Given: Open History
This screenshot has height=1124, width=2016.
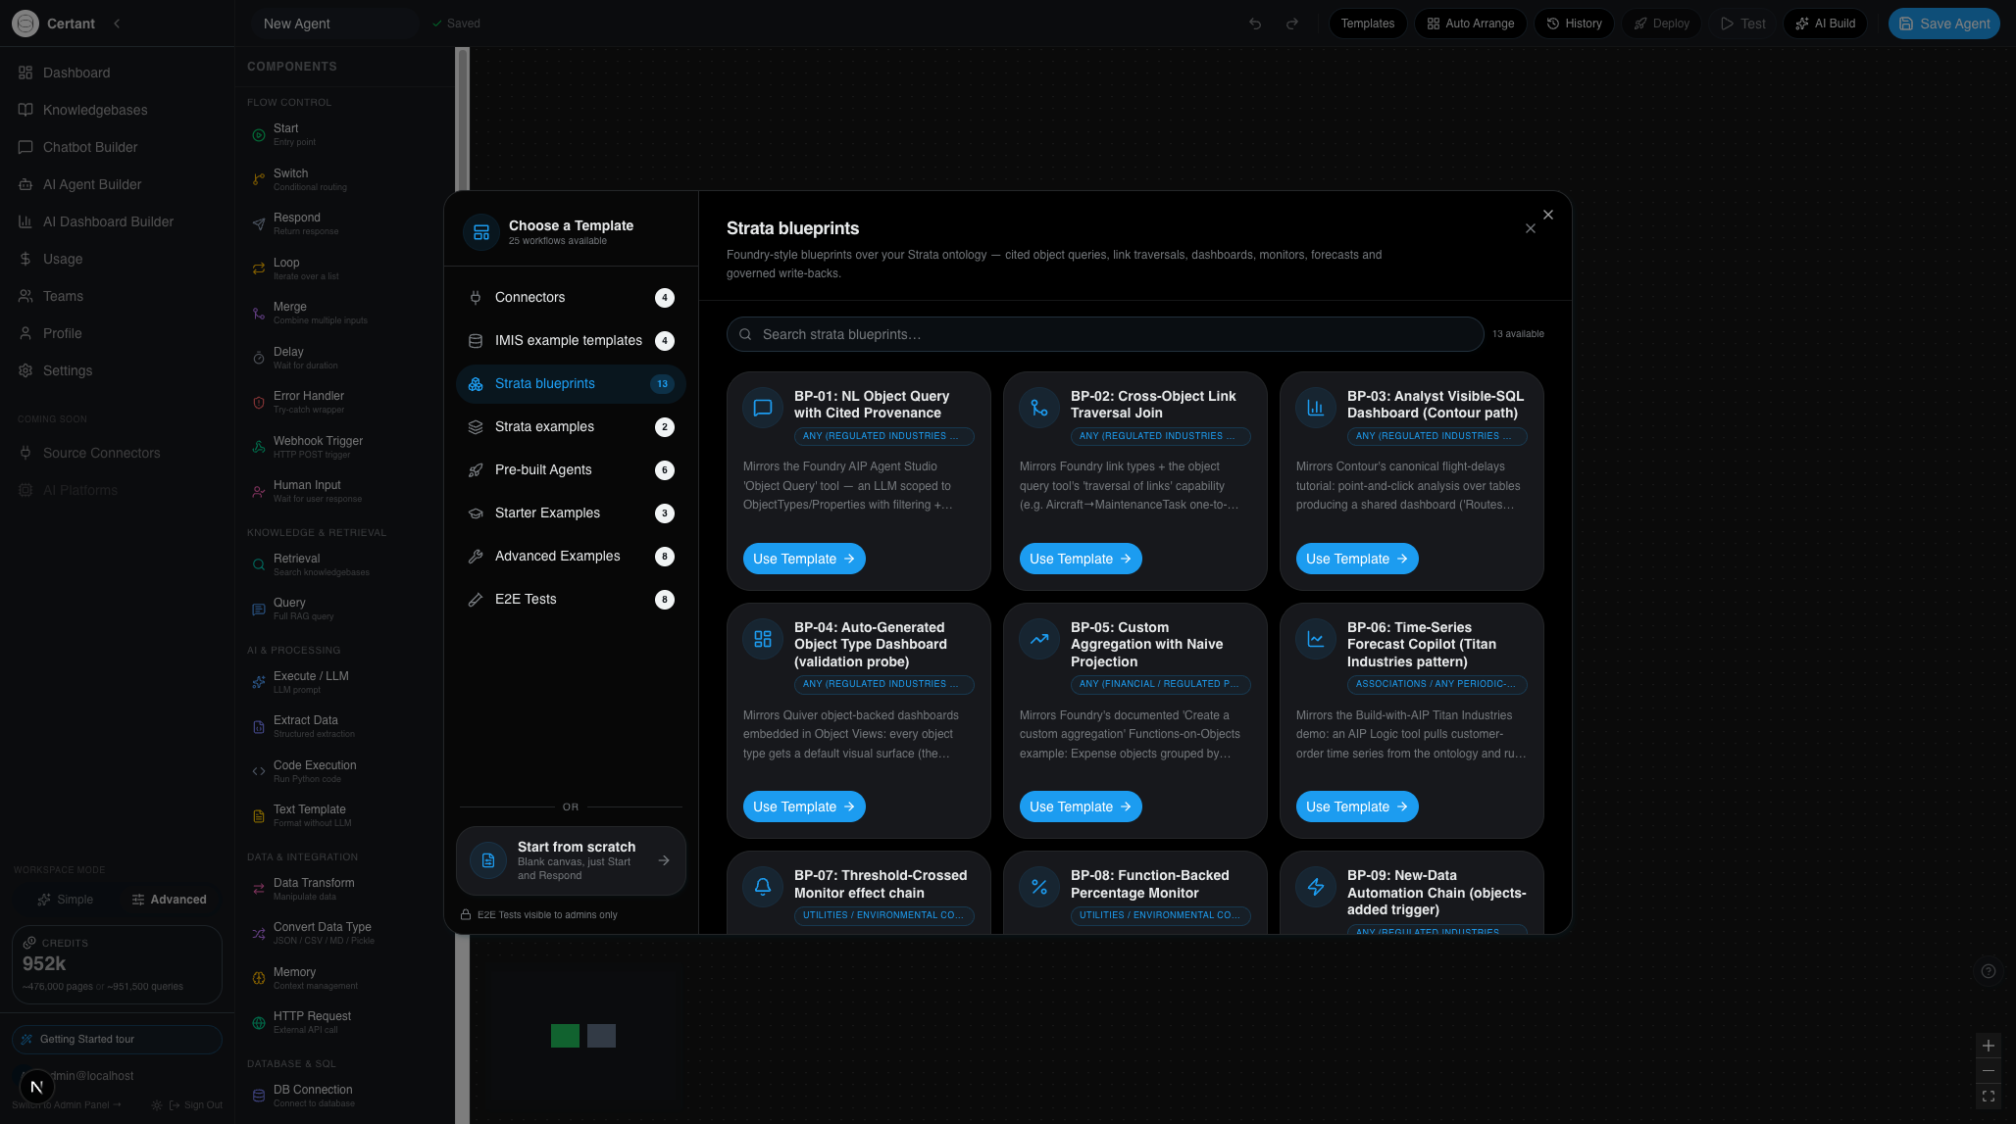Looking at the screenshot, I should [1574, 24].
